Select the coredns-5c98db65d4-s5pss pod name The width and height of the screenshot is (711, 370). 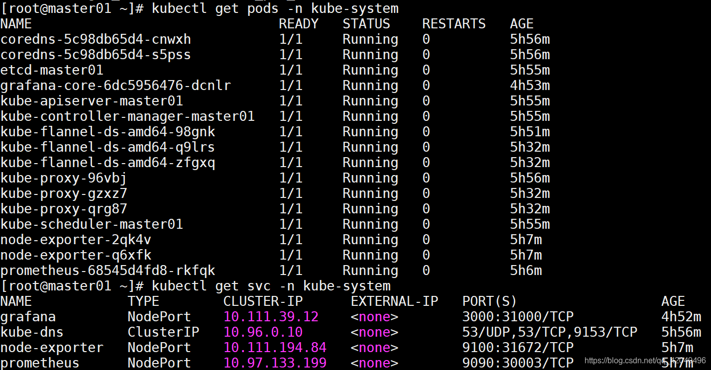tap(96, 55)
